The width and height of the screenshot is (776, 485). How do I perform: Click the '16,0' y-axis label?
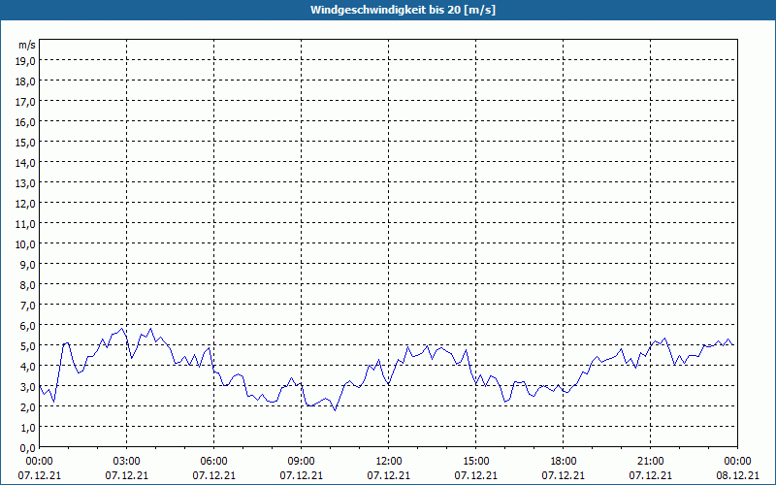coord(25,122)
